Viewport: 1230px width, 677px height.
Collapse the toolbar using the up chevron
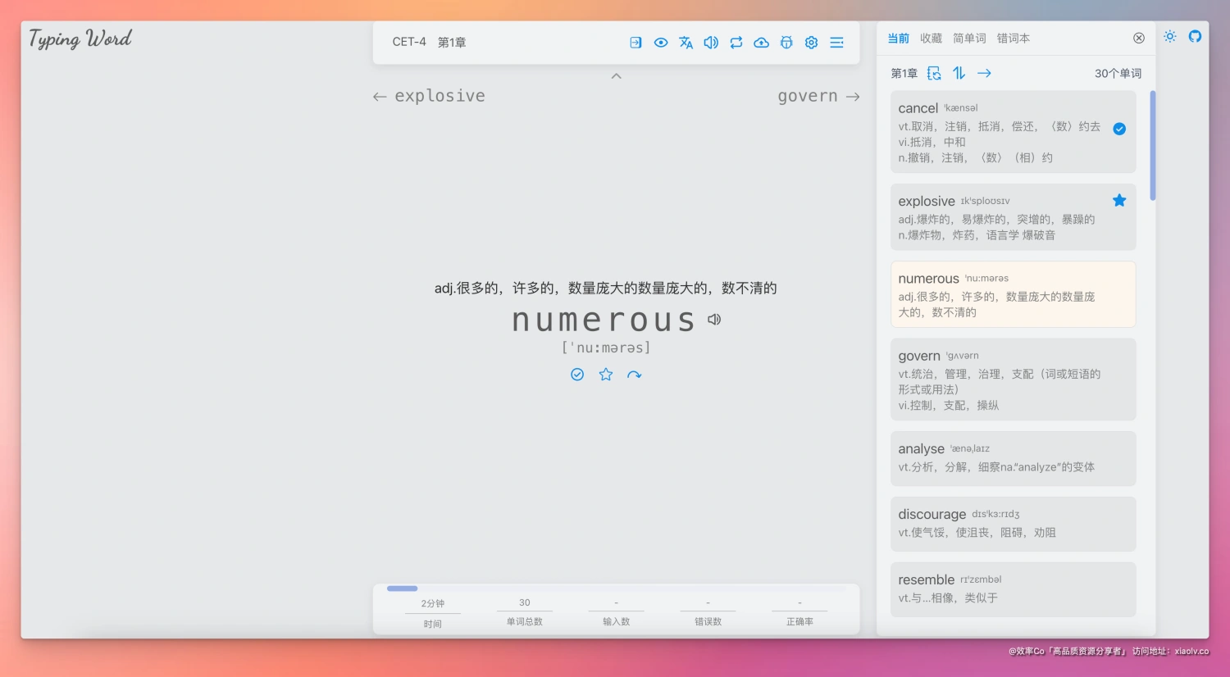pos(617,76)
